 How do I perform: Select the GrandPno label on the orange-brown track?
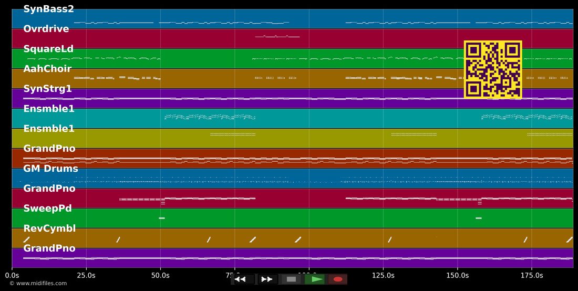(49, 149)
